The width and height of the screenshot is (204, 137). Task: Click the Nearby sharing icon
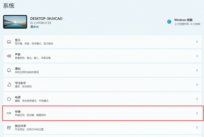point(9,127)
